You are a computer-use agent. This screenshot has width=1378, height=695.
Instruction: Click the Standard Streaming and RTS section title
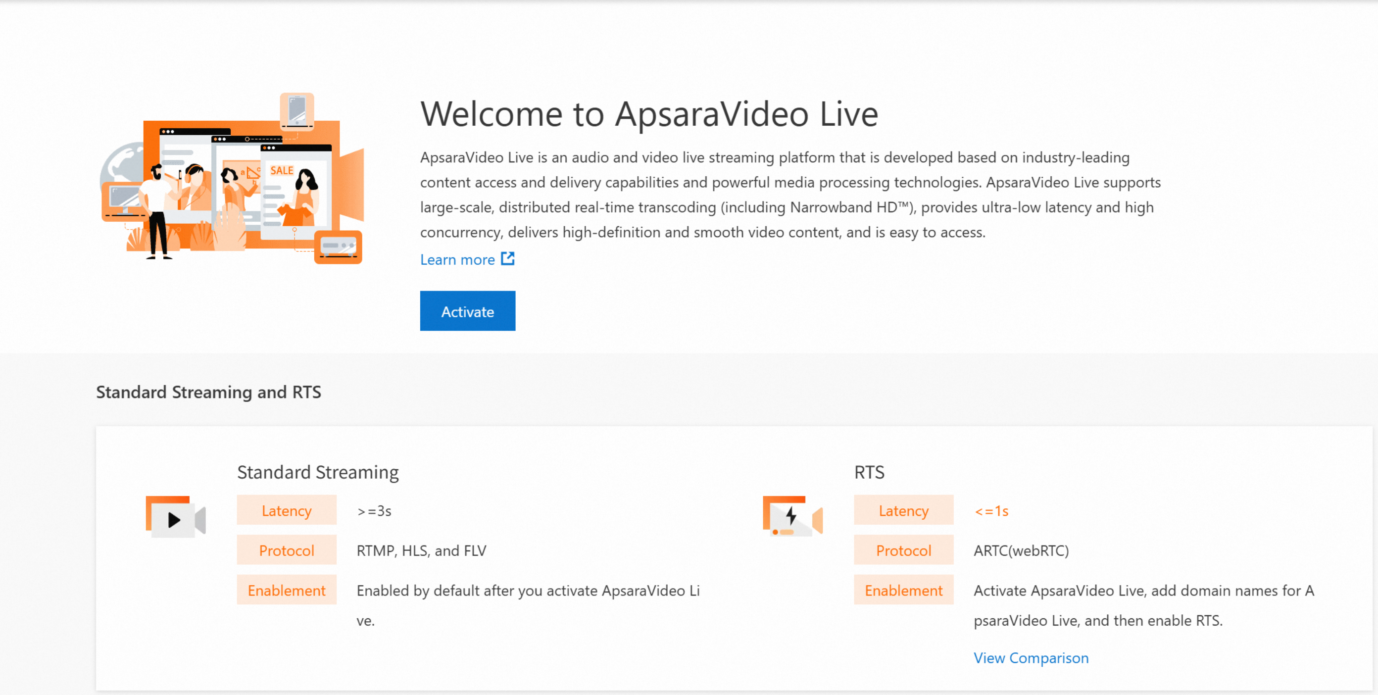point(208,392)
